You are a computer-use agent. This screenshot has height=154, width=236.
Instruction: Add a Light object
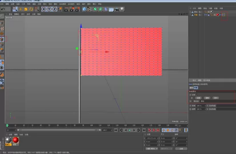click(x=122, y=9)
